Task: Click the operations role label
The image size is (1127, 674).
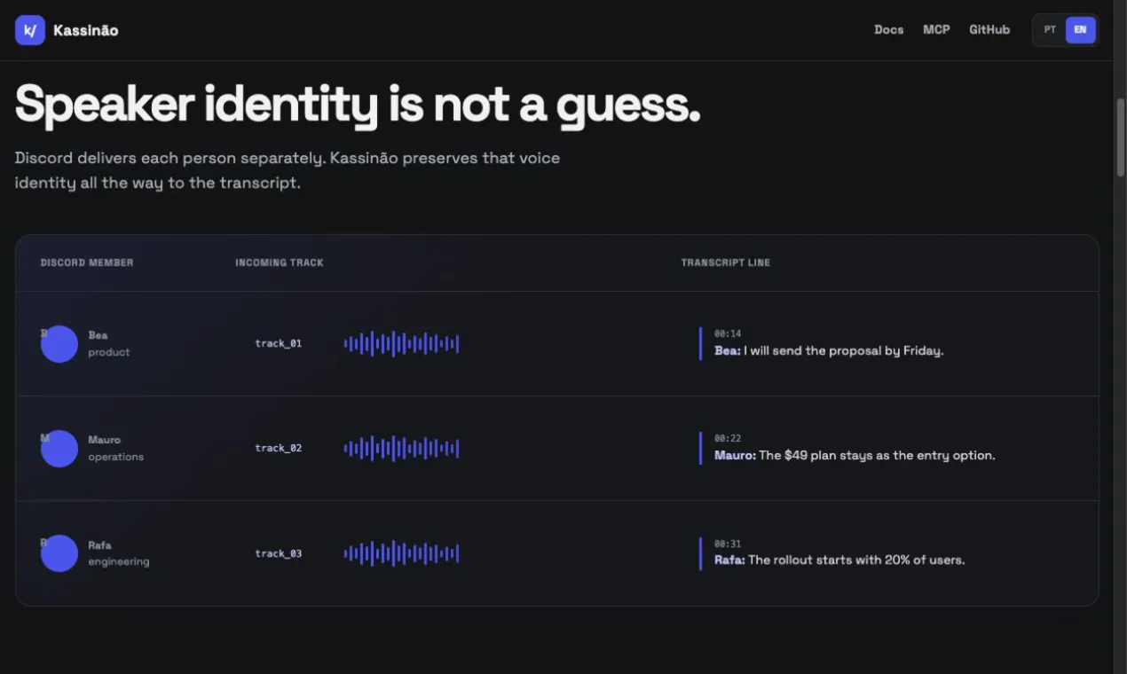Action: click(x=115, y=457)
